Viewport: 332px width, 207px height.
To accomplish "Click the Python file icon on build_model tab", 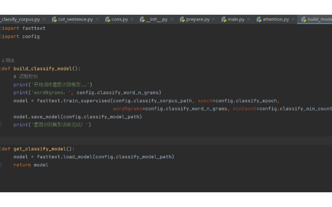I will (x=304, y=19).
